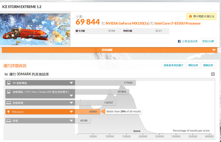Open the 4K gaming PC dropdown arrow
221x142 pixels.
point(71,83)
